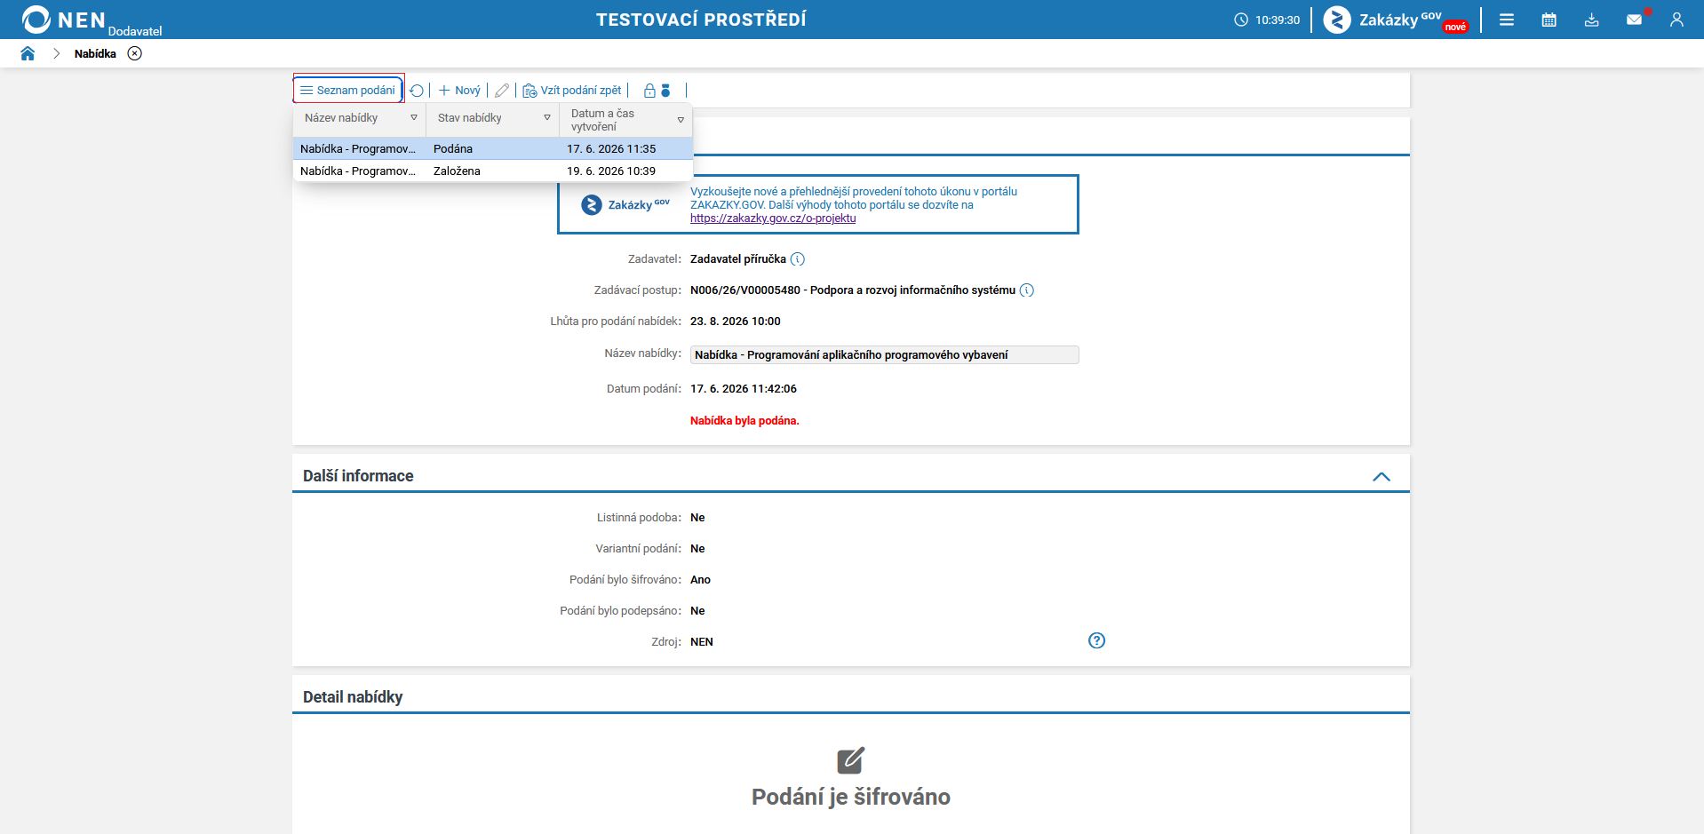Click the padlock encryption icon
Screen dimensions: 1704x834
[x=649, y=91]
